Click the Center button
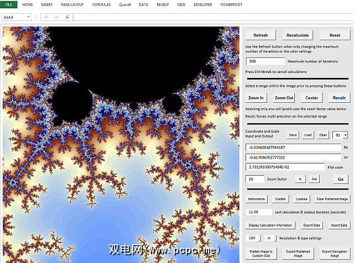The image size is (354, 263). click(311, 98)
